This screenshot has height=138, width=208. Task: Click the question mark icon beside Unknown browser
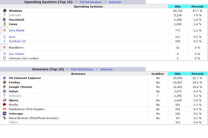tap(5, 96)
